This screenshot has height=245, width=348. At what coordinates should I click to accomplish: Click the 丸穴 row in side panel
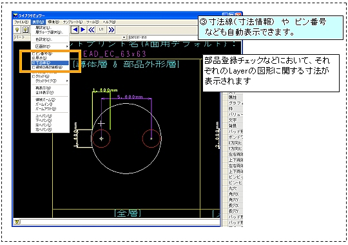233,188
